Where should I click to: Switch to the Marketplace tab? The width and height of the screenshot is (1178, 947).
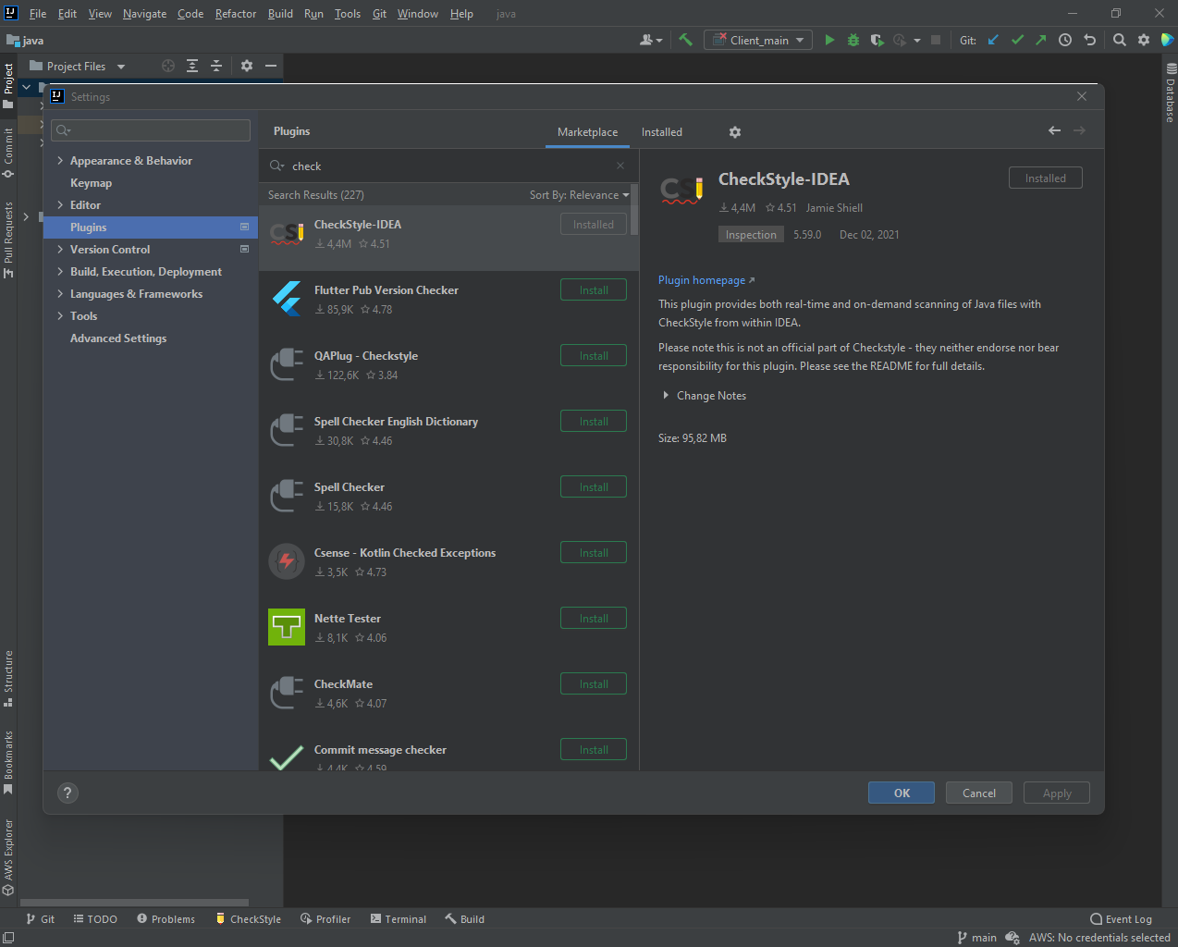tap(587, 132)
